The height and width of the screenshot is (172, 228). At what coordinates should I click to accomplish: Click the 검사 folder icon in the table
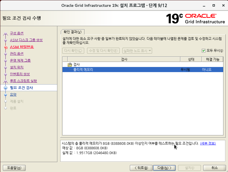70,65
